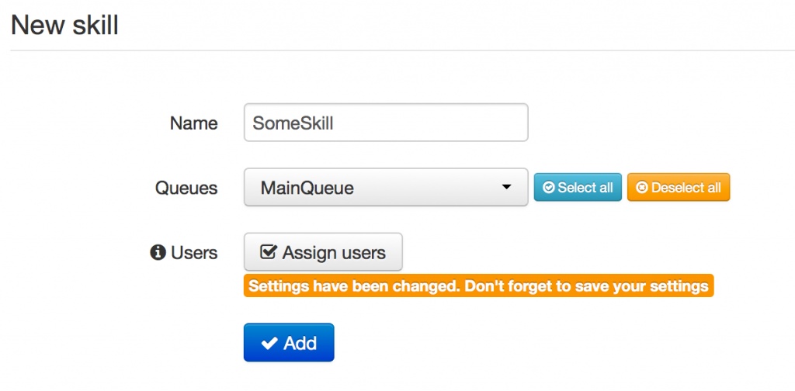This screenshot has width=795, height=391.
Task: Click the checkbox icon in Assign users
Action: click(x=269, y=253)
